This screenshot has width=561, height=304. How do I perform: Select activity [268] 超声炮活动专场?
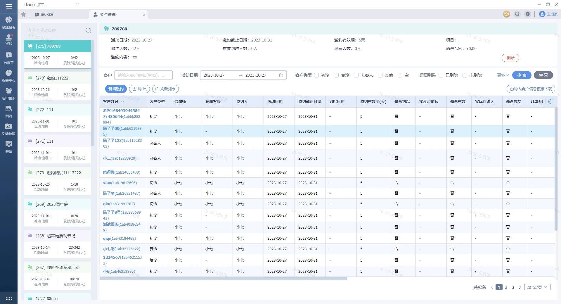pos(58,244)
